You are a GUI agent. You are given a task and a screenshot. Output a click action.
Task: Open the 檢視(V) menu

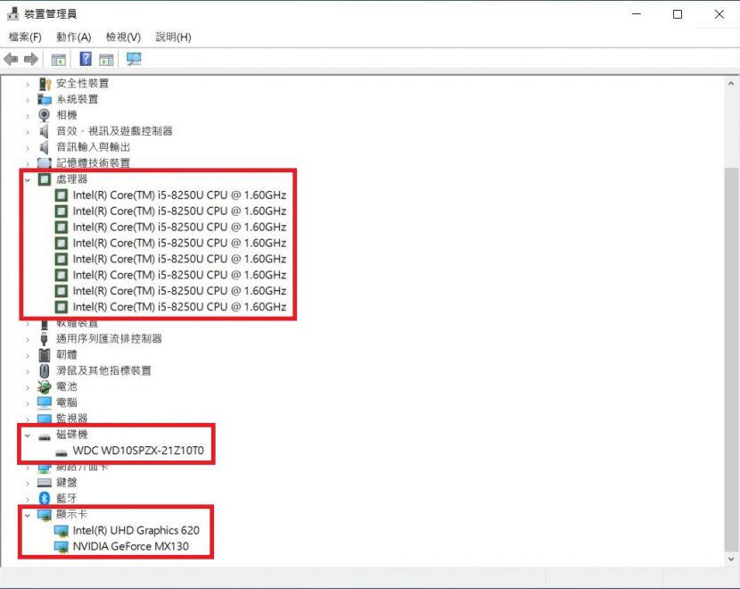click(x=123, y=37)
